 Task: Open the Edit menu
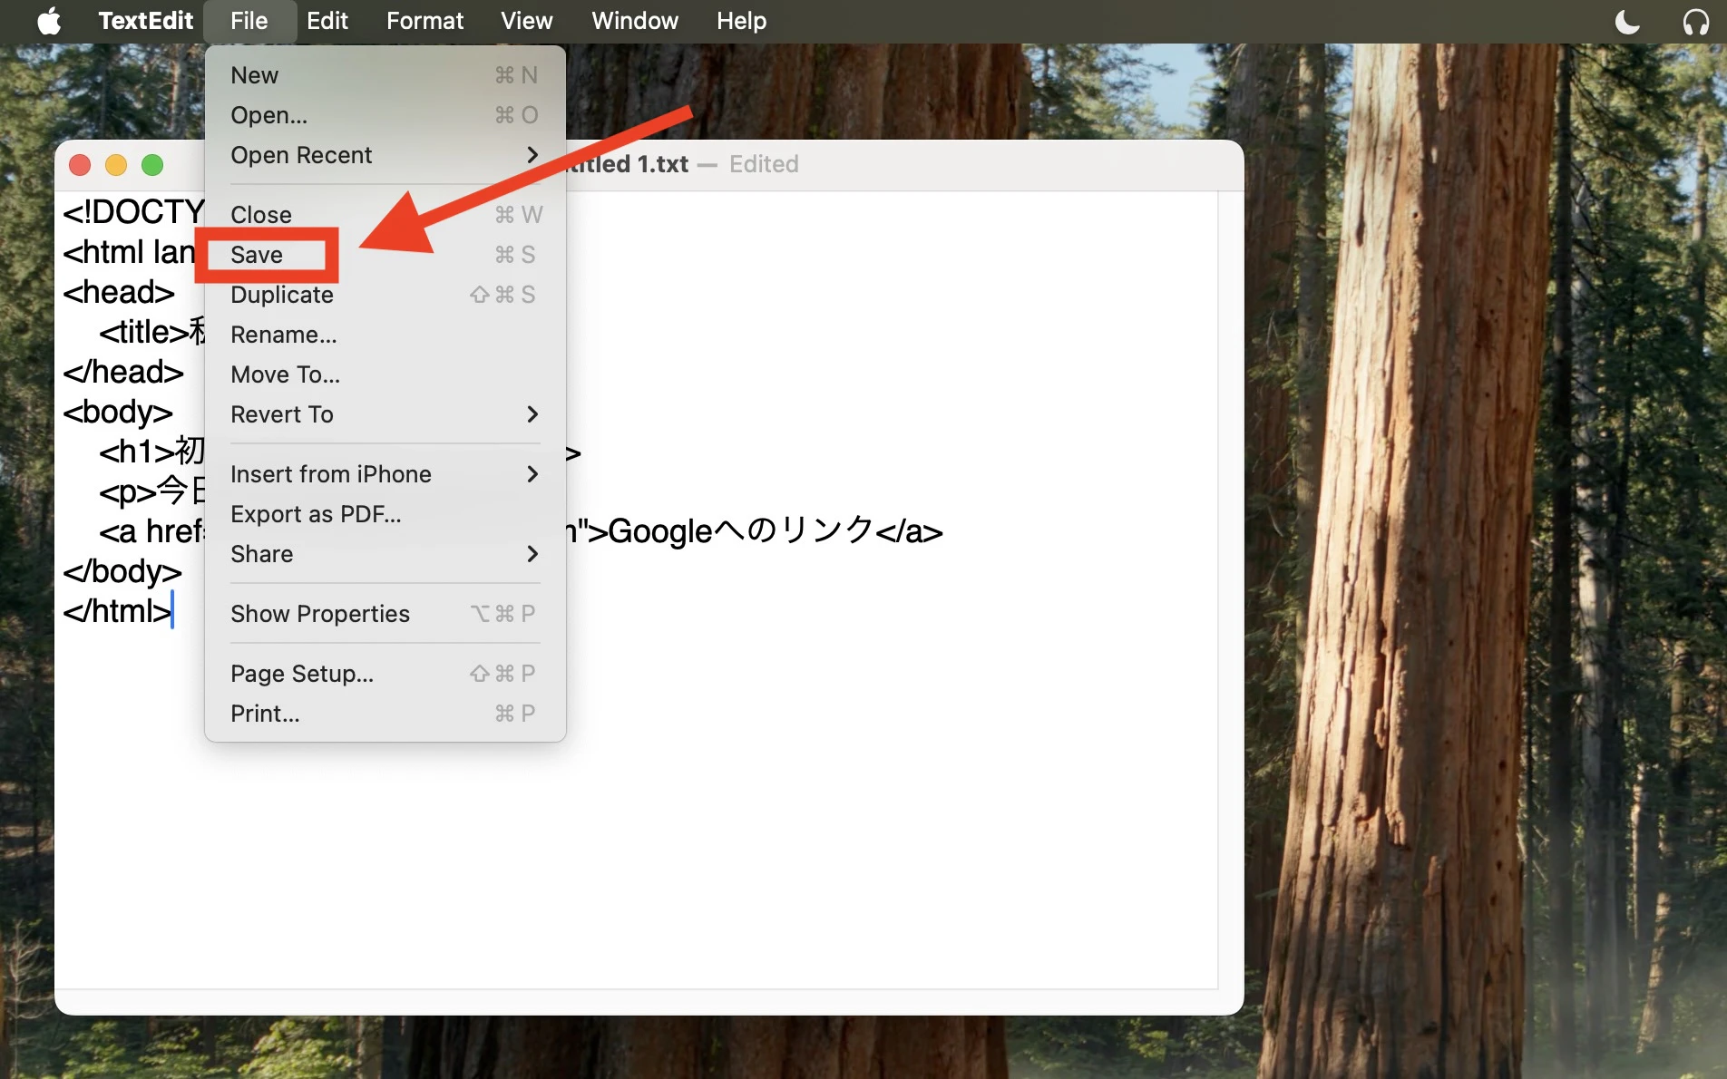point(327,21)
